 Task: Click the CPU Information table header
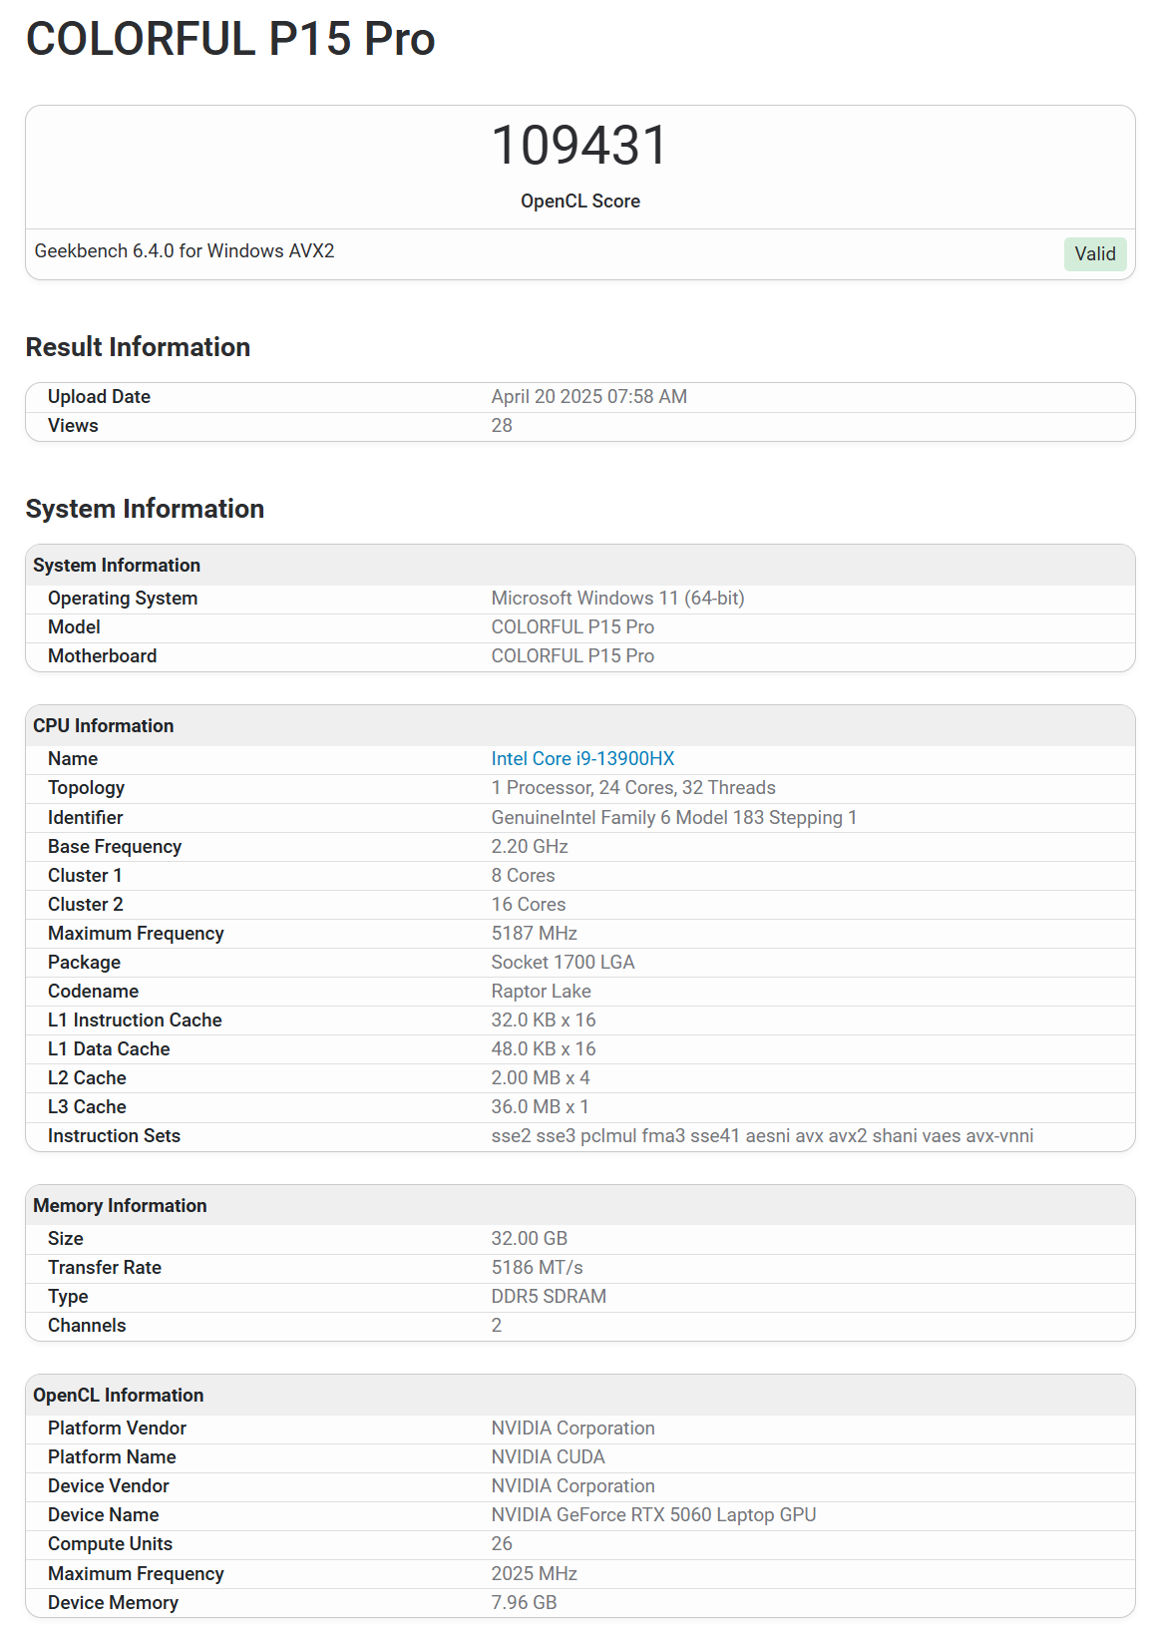click(x=580, y=726)
